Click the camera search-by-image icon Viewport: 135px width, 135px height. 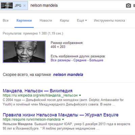128,5
